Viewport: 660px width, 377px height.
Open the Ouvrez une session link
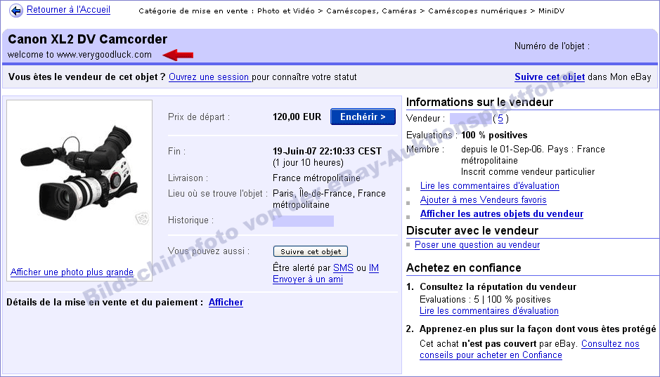(x=209, y=77)
